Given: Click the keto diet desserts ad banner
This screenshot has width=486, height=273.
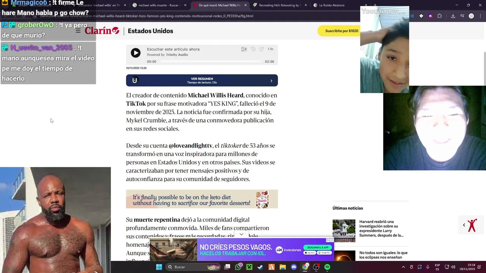Looking at the screenshot, I should [202, 199].
